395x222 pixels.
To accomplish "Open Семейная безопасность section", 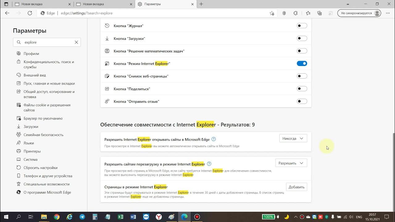I will (44, 135).
